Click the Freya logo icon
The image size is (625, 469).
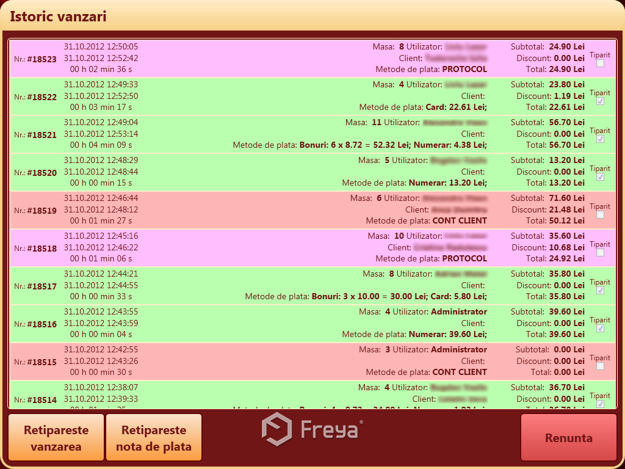(276, 429)
